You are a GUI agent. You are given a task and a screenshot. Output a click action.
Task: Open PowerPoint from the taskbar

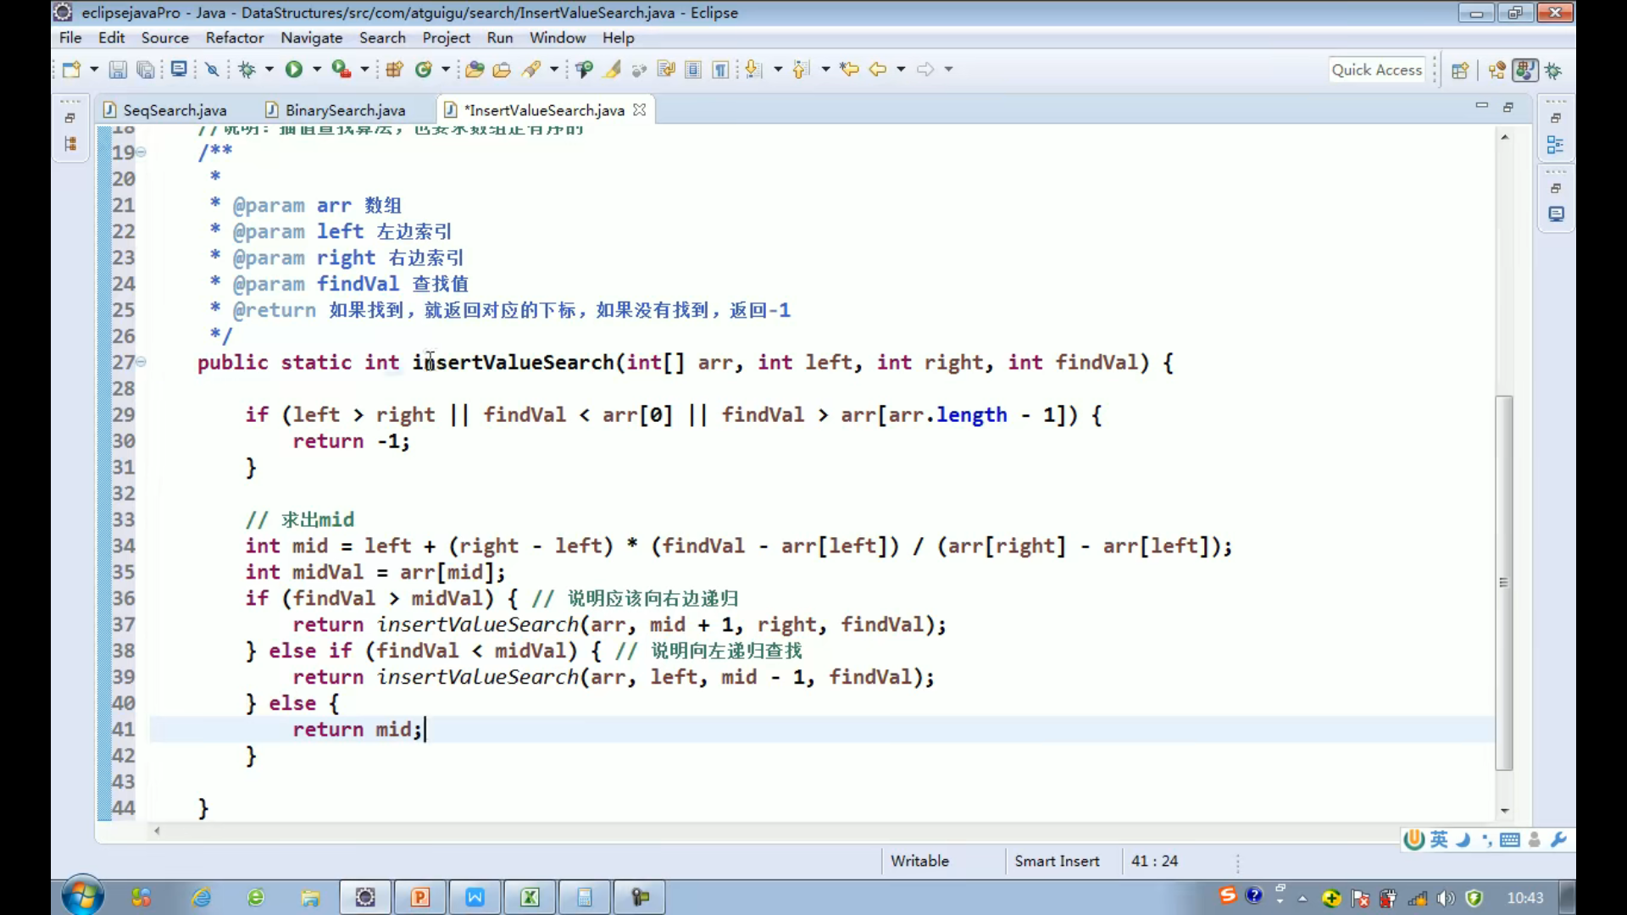(420, 897)
